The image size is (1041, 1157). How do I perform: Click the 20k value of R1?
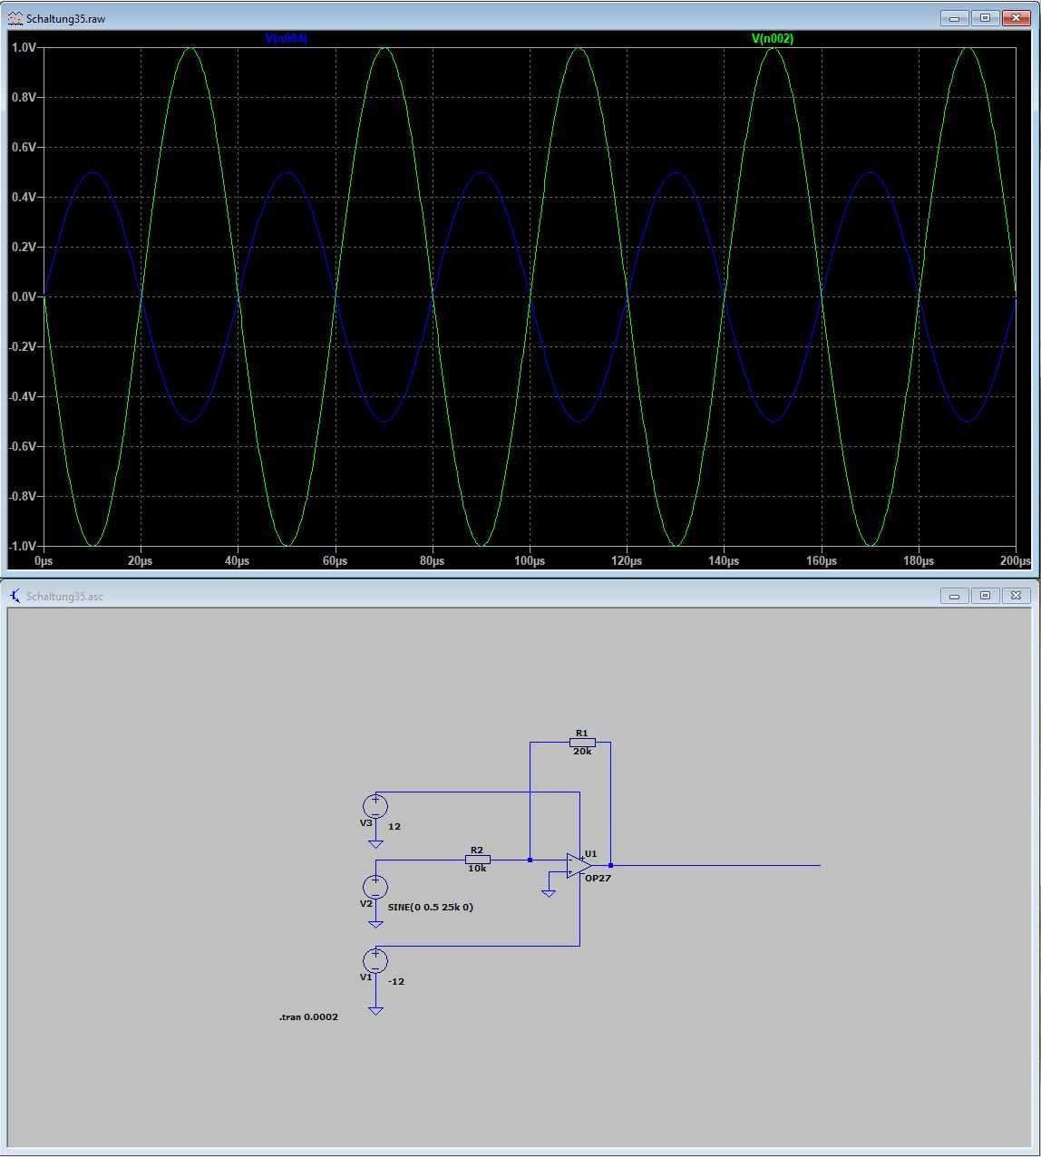pos(582,752)
